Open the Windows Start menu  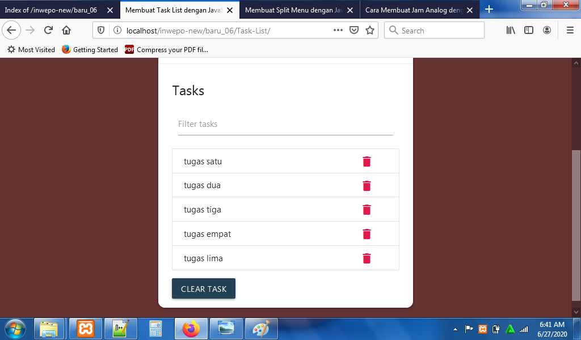15,329
